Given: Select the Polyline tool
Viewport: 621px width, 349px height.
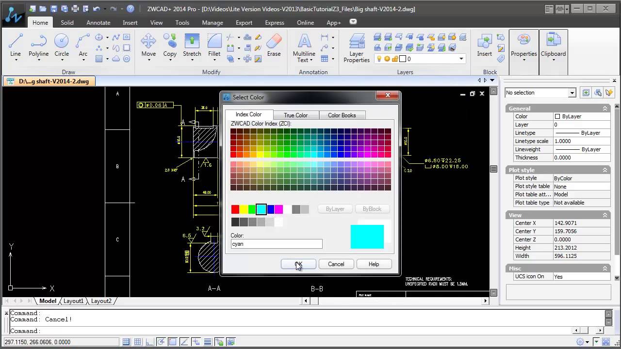Looking at the screenshot, I should pos(38,45).
